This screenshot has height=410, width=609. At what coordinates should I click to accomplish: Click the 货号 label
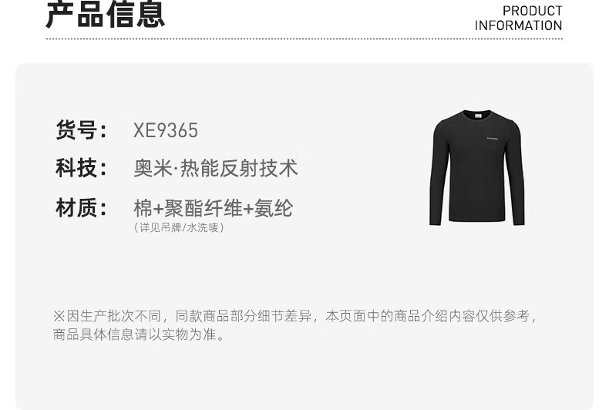click(82, 129)
